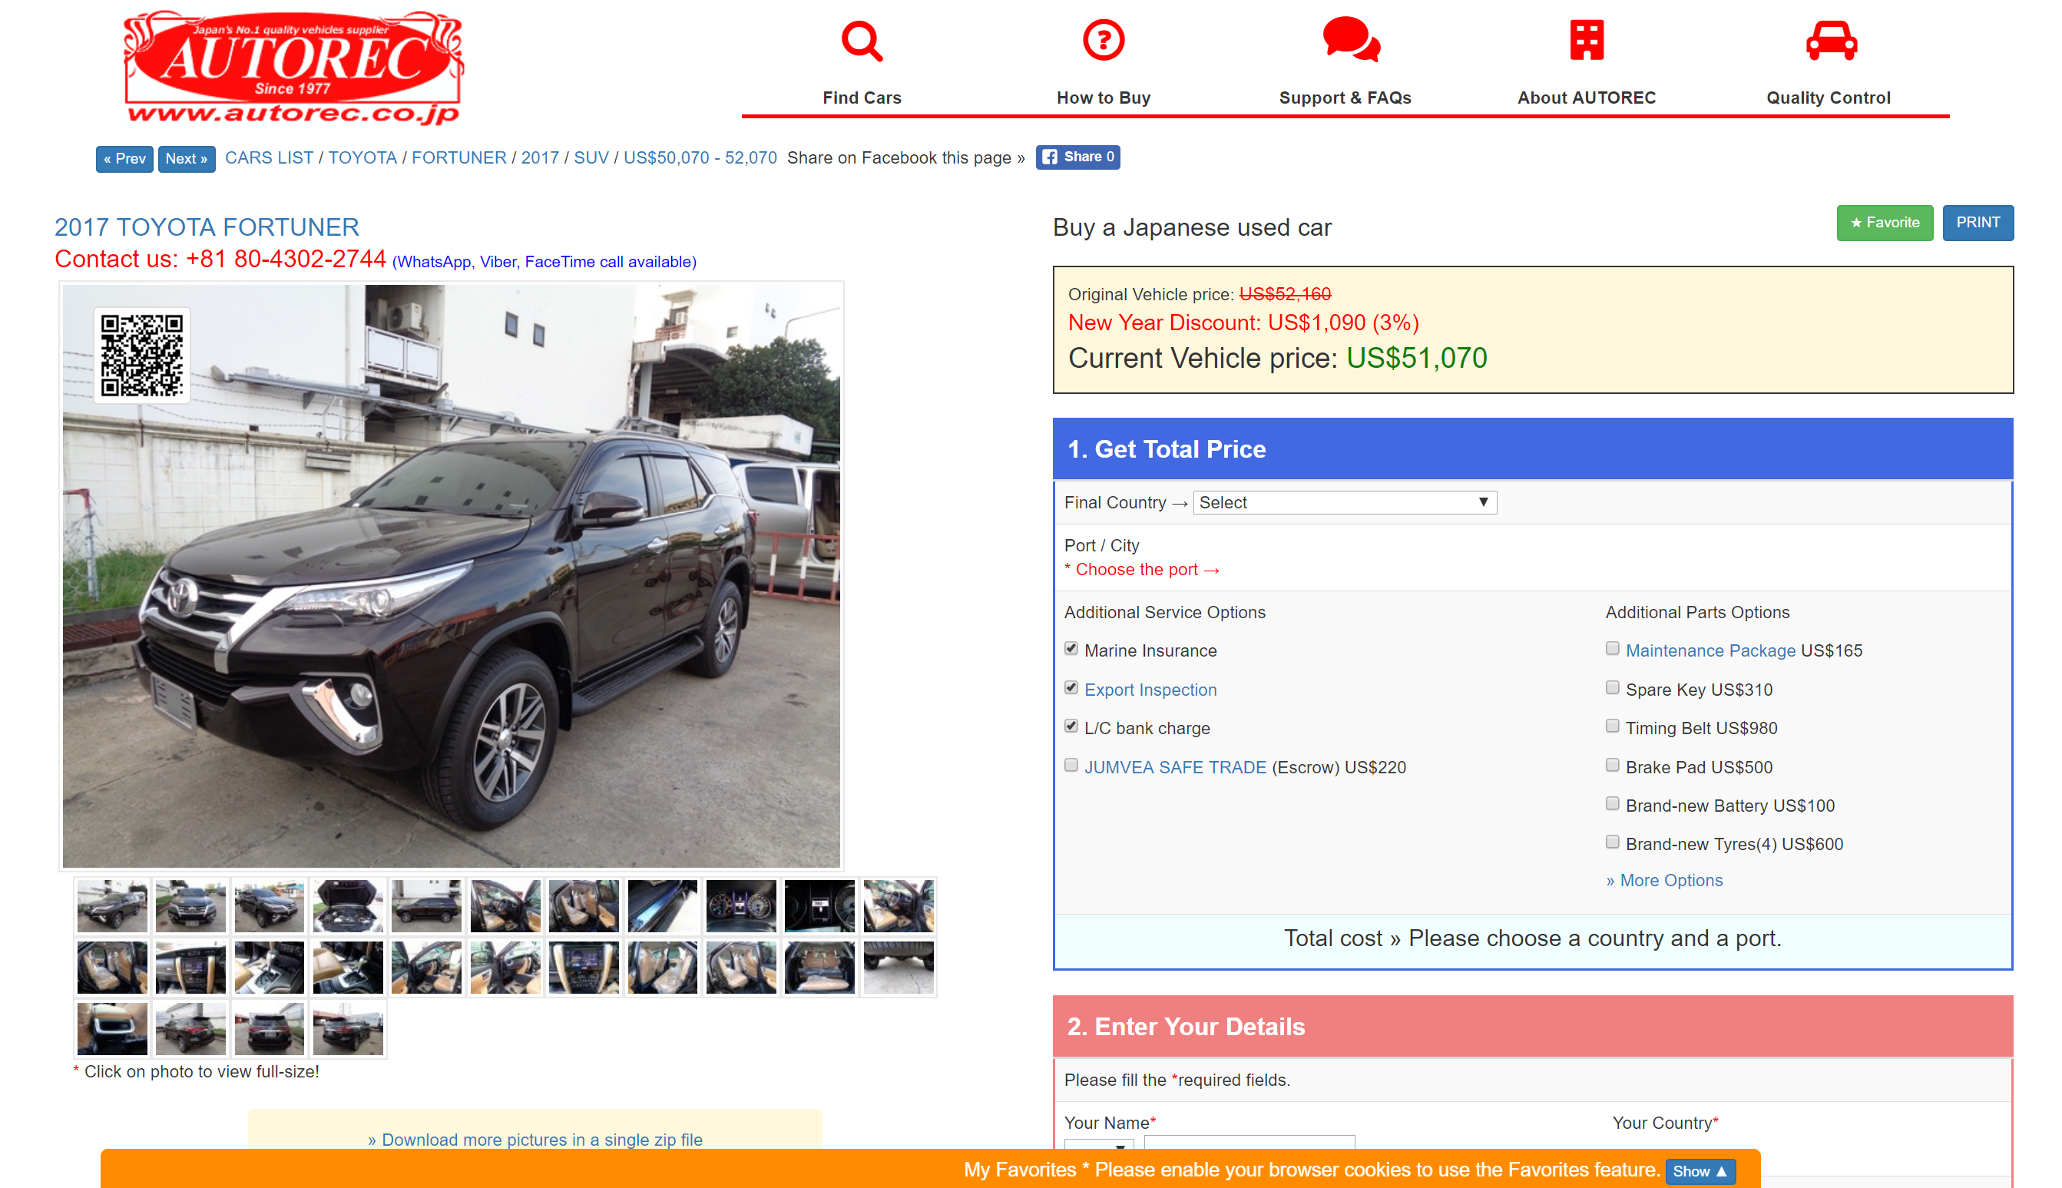Screen dimensions: 2062x1188
Task: Open last thumbnail in third row
Action: pos(349,1029)
